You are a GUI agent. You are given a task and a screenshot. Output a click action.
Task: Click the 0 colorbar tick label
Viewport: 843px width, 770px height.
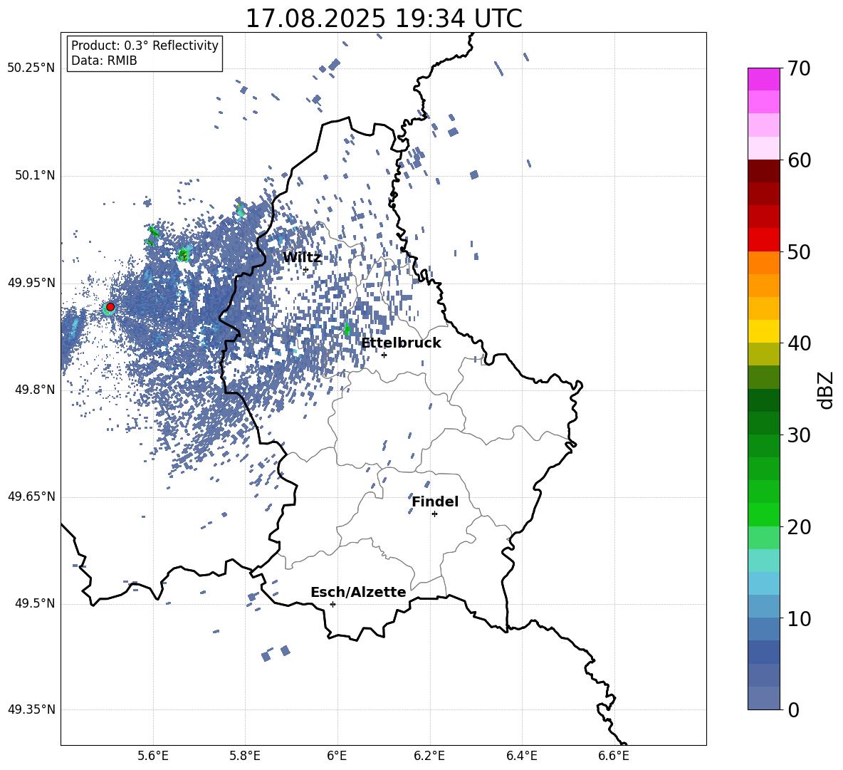[793, 709]
